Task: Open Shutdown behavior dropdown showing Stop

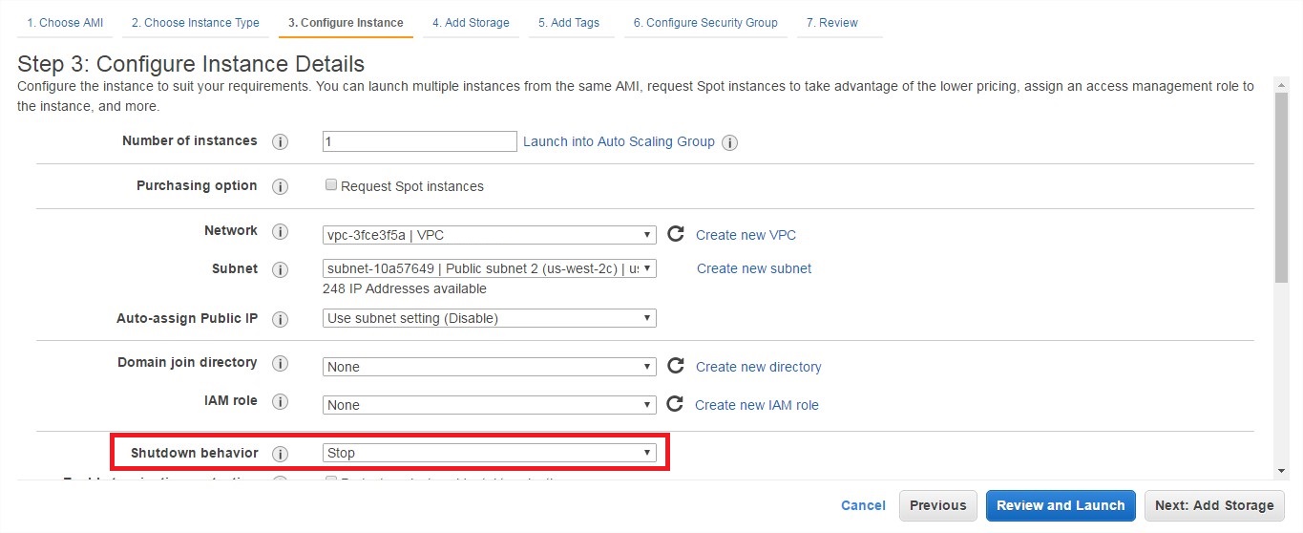Action: (490, 453)
